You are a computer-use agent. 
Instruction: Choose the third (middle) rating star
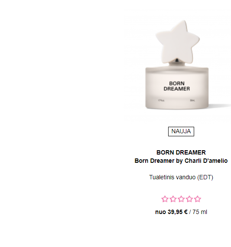(181, 199)
